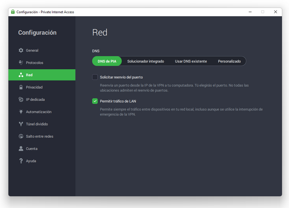Viewport: 289px width, 208px height.
Task: Go to Protocolos settings
Action: pyautogui.click(x=42, y=62)
